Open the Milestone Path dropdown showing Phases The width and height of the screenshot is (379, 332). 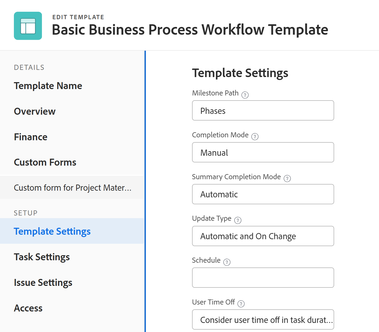pos(263,110)
